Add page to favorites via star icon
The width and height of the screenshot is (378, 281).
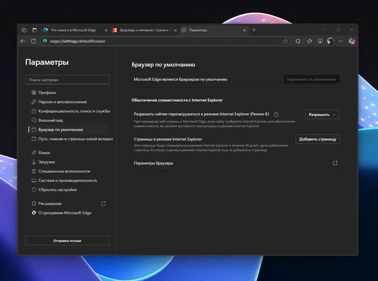point(285,41)
